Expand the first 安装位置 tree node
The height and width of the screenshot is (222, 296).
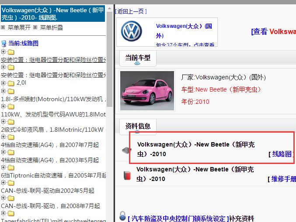[3, 51]
